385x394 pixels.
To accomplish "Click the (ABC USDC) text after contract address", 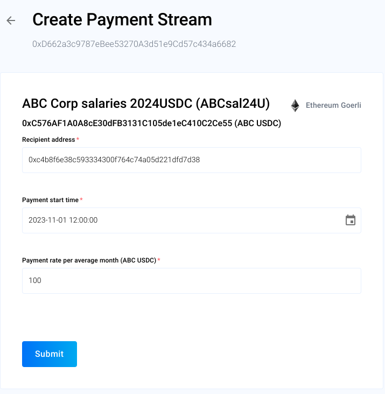I will click(x=258, y=123).
